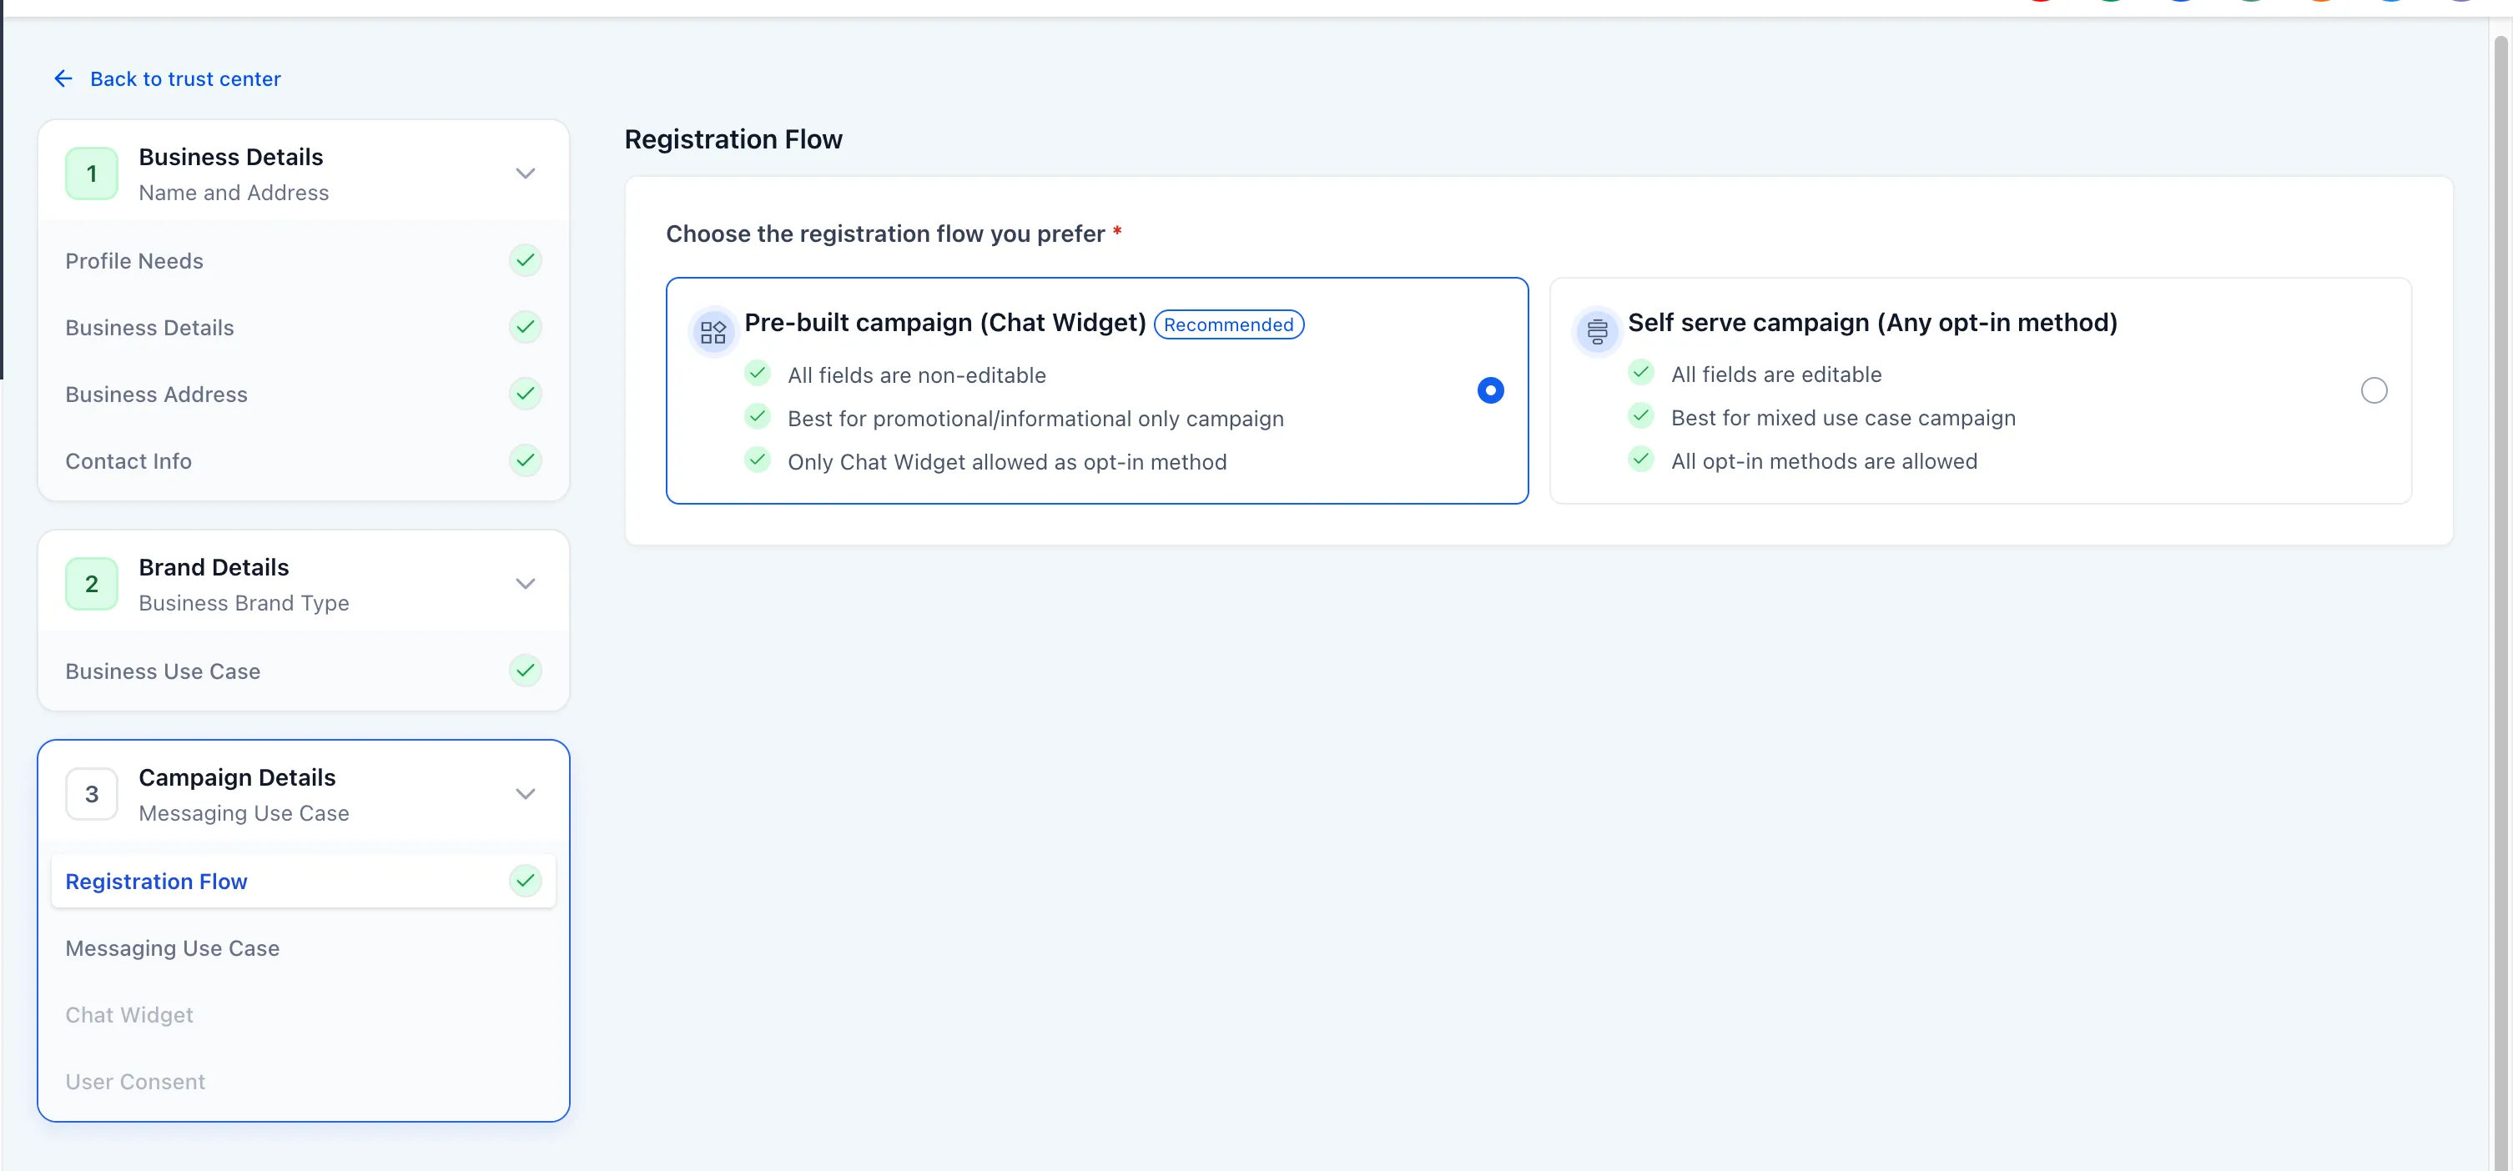This screenshot has height=1171, width=2513.
Task: Click the green checkmark beside Contact Info
Action: coord(525,460)
